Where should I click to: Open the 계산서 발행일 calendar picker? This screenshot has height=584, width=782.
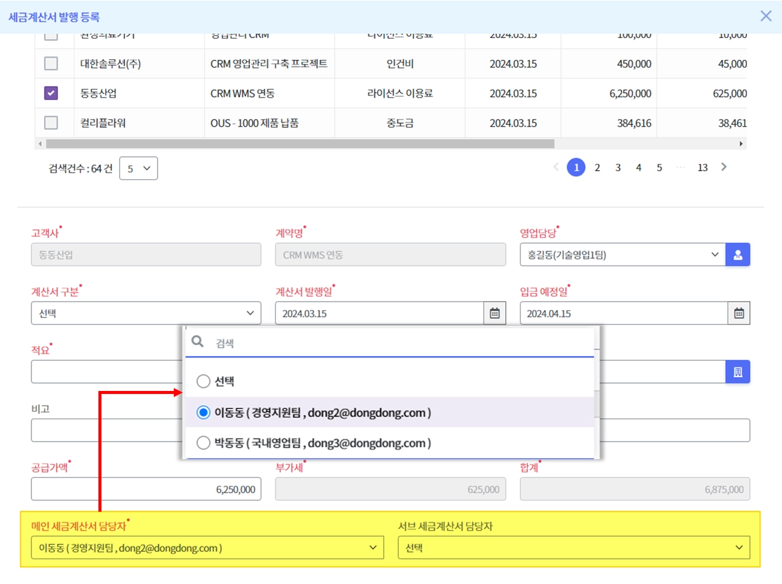[495, 313]
